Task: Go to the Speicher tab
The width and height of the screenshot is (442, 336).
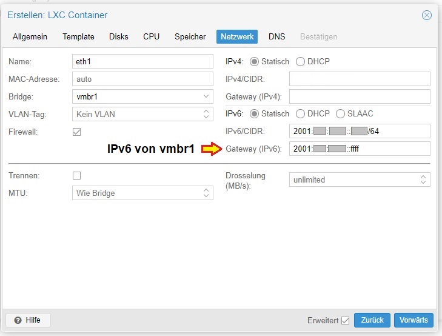Action: click(190, 37)
